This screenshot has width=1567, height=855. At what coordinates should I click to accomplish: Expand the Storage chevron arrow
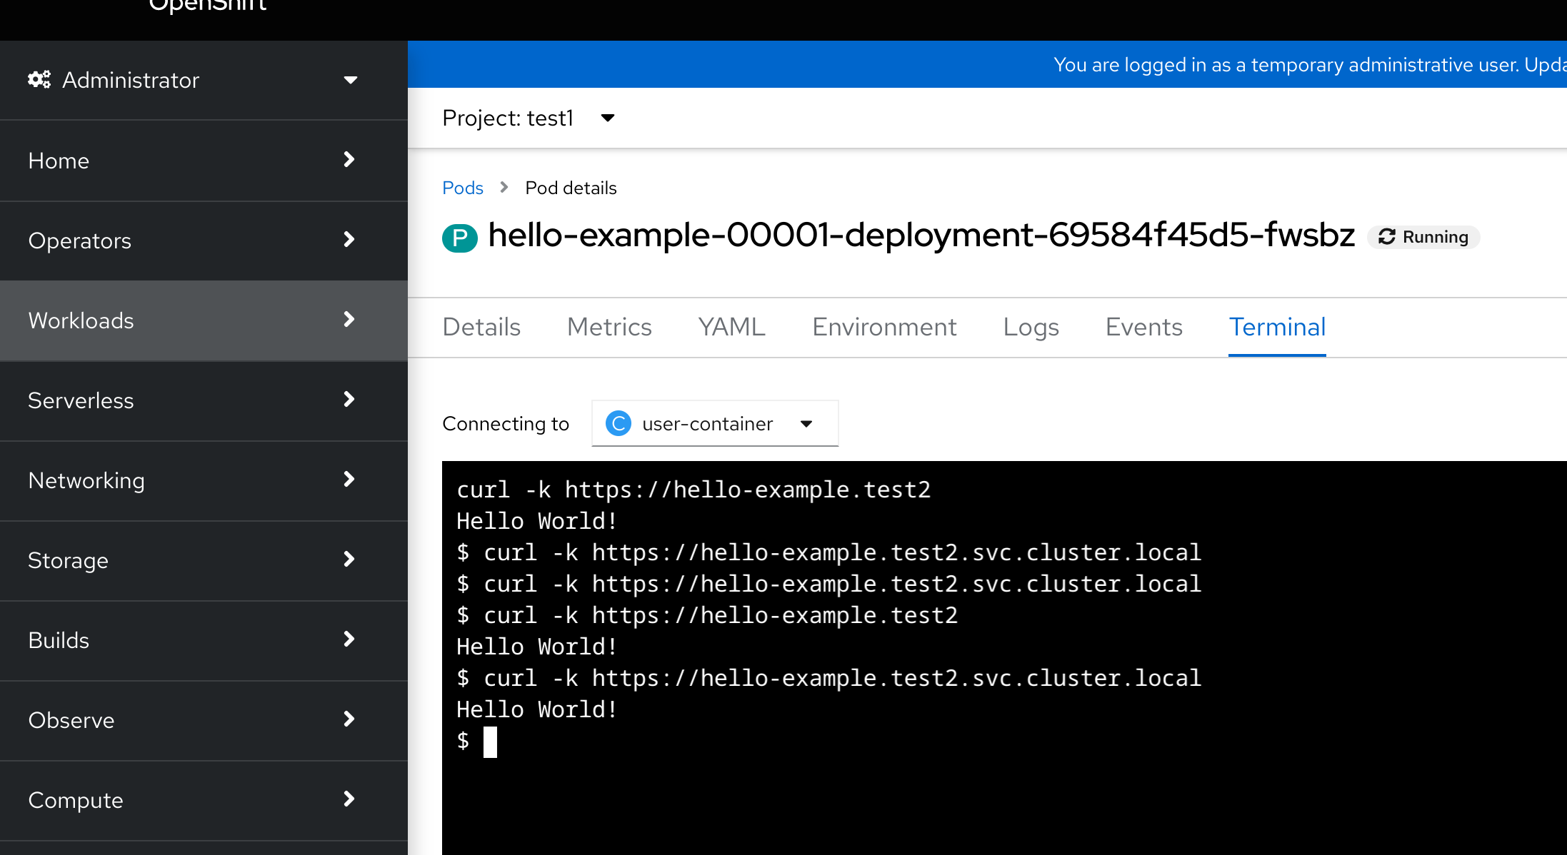[x=349, y=560]
